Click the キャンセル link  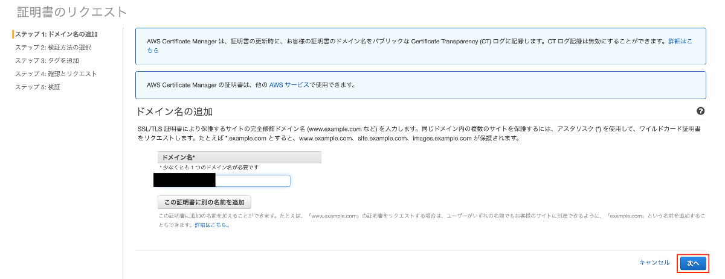point(654,263)
